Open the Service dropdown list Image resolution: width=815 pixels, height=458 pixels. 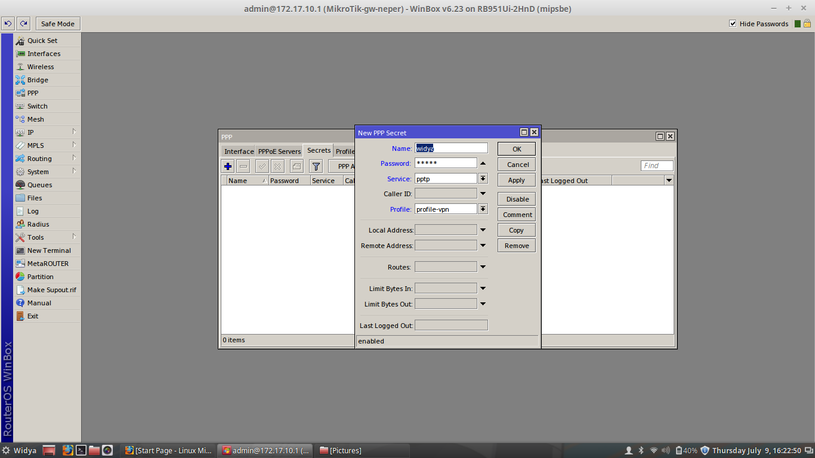[x=483, y=178]
